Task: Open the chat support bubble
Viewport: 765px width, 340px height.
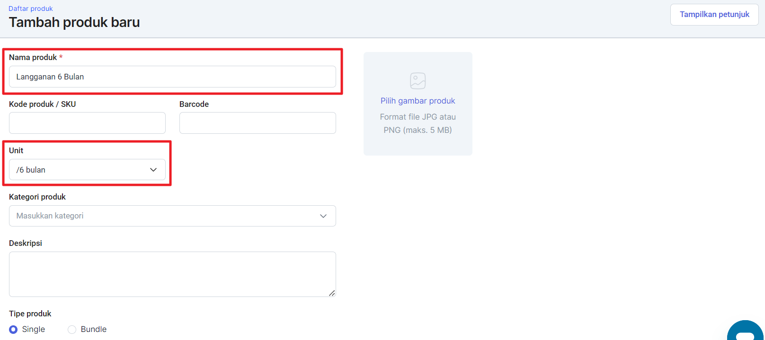Action: 745,332
